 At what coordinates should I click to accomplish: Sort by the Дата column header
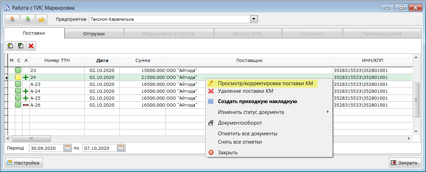102,60
